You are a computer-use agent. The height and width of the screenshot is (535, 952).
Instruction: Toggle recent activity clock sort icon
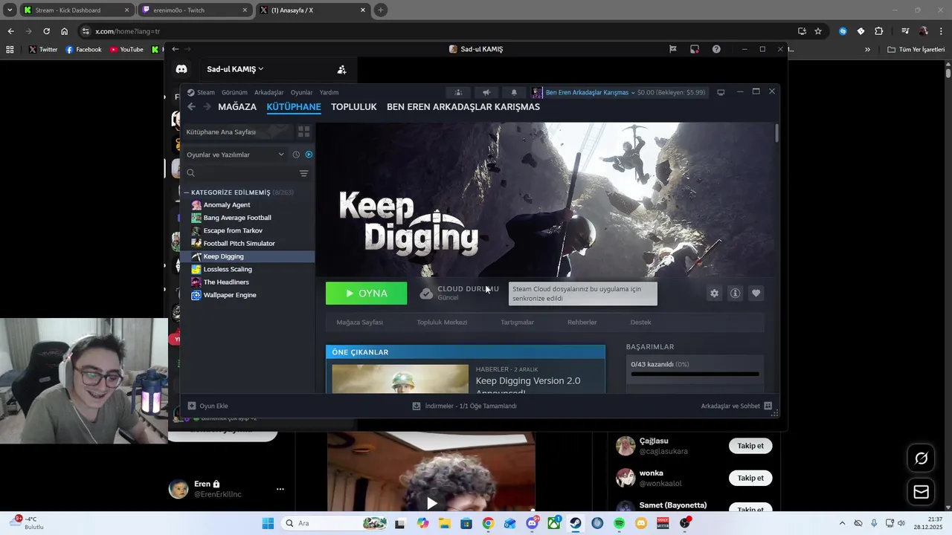[296, 155]
